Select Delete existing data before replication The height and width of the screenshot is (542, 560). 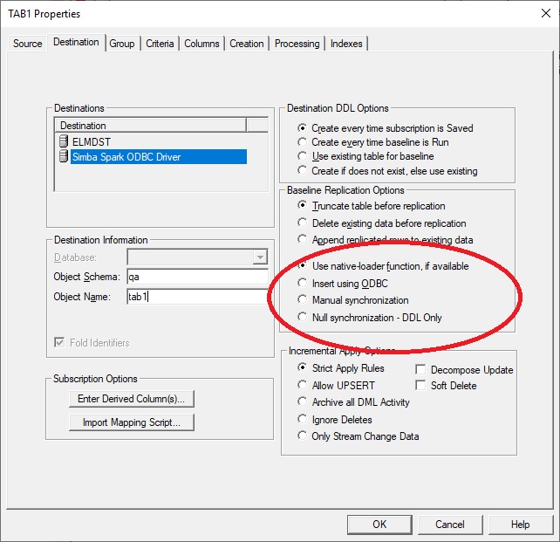pos(303,223)
